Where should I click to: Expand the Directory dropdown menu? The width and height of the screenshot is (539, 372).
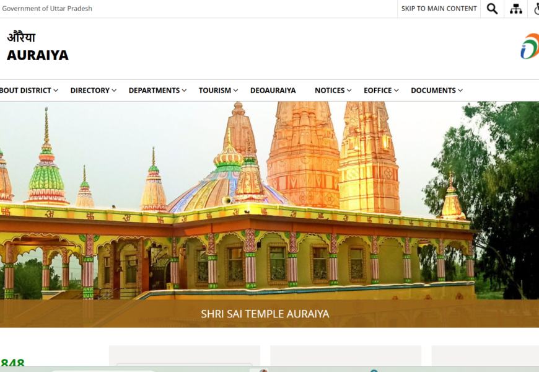[x=90, y=91]
